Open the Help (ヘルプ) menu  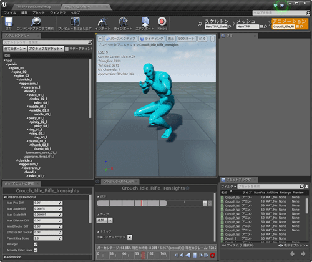75,13
